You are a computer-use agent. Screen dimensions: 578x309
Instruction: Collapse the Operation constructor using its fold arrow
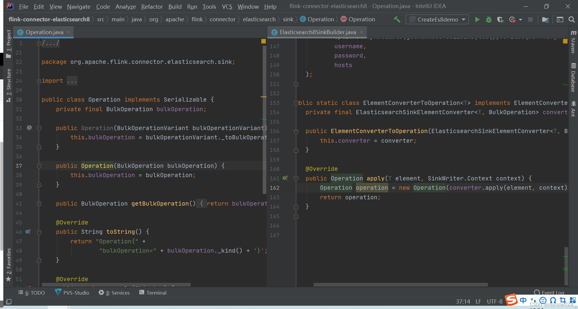[39, 128]
